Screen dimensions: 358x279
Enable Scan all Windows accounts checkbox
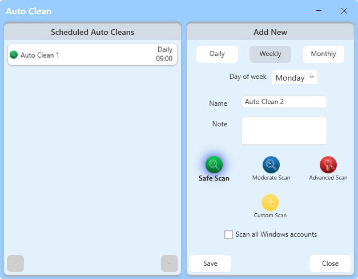pos(229,234)
